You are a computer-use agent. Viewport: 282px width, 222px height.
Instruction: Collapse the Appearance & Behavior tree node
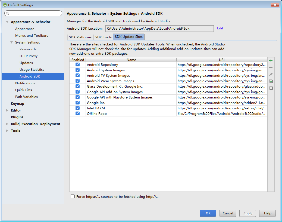pos(7,22)
